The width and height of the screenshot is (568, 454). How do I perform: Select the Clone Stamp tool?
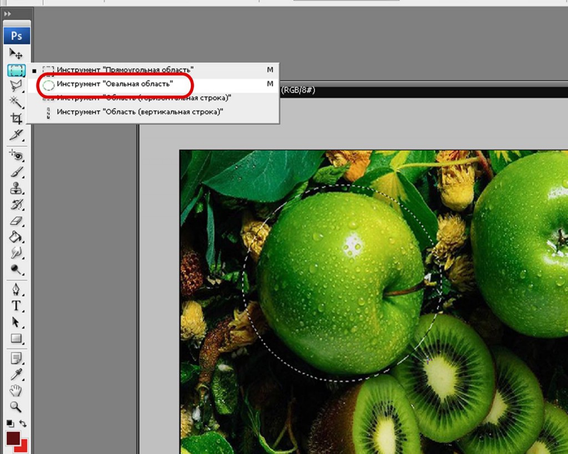16,188
